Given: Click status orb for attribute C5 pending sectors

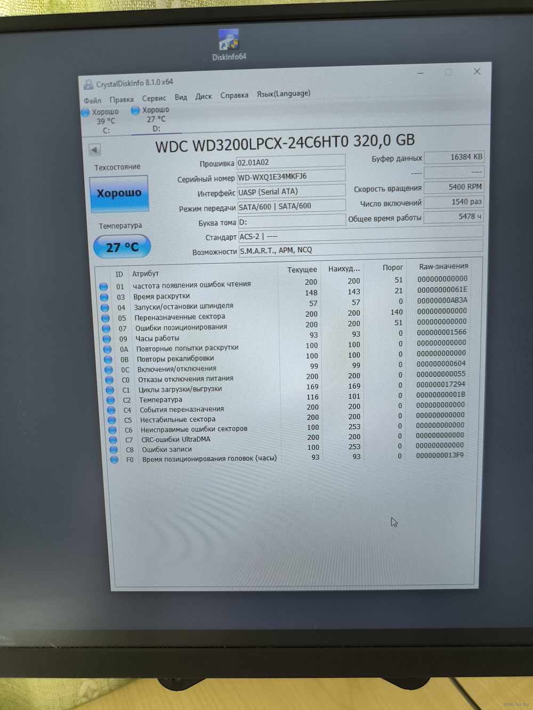Looking at the screenshot, I should point(112,420).
